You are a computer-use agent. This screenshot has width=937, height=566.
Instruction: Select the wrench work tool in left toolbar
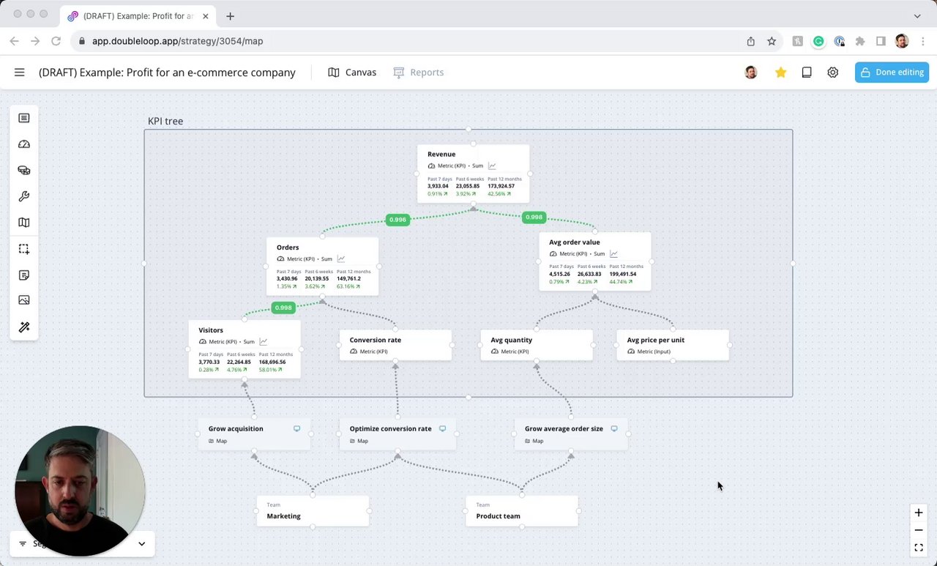pyautogui.click(x=24, y=196)
